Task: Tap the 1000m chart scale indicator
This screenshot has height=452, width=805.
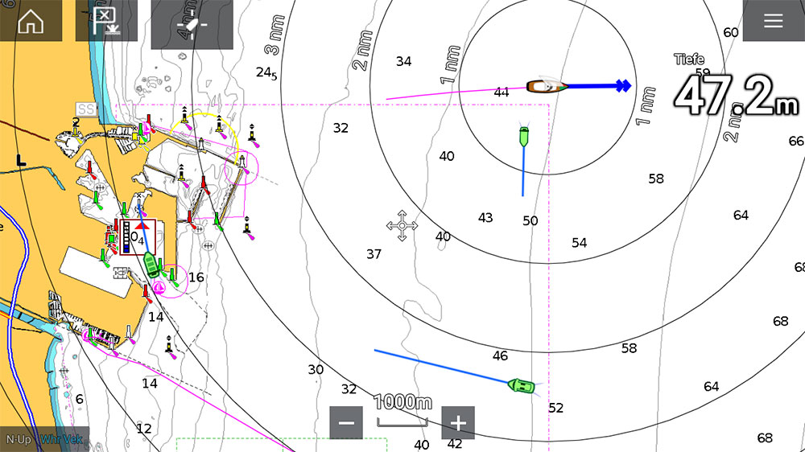Action: pos(402,410)
